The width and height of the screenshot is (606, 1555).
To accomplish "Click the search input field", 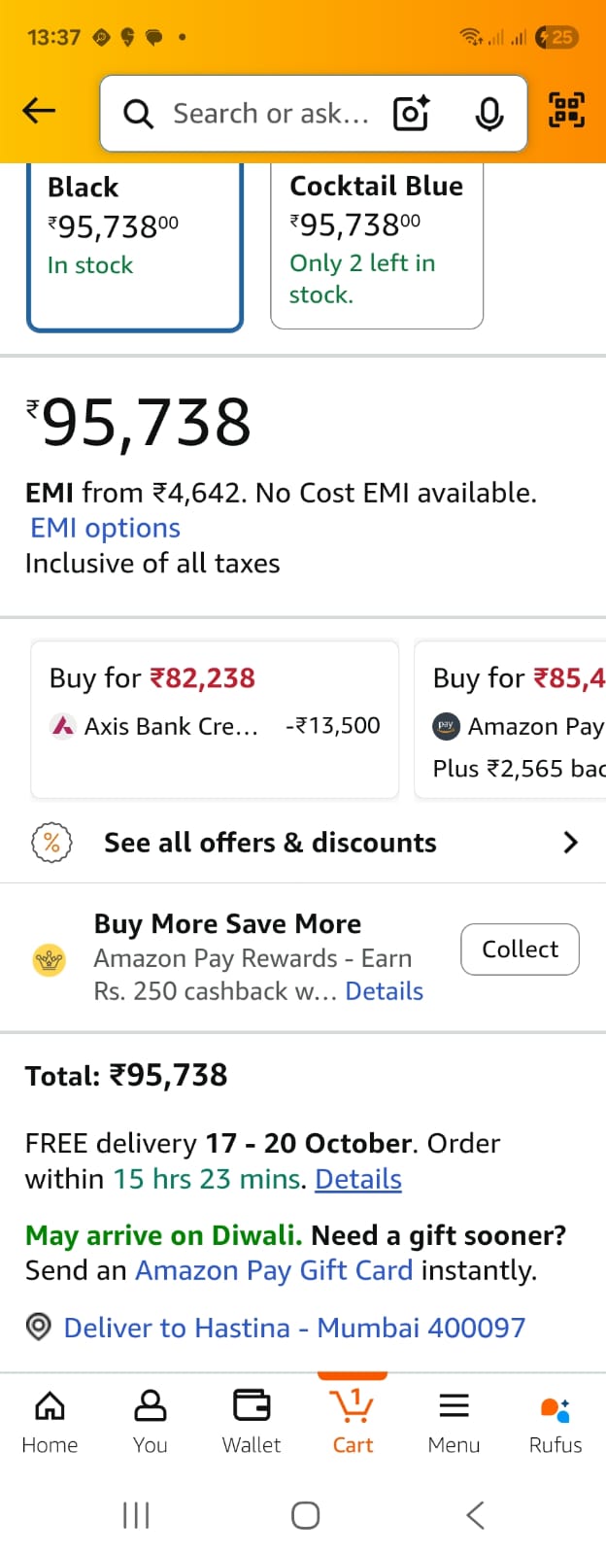I will pyautogui.click(x=270, y=114).
